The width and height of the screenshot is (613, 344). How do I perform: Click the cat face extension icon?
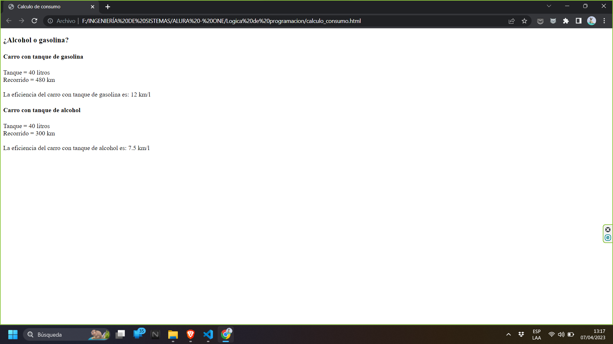click(553, 21)
